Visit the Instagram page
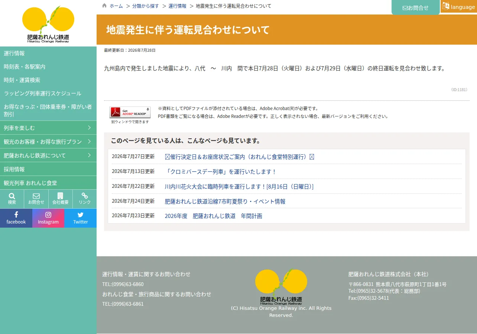 point(48,218)
